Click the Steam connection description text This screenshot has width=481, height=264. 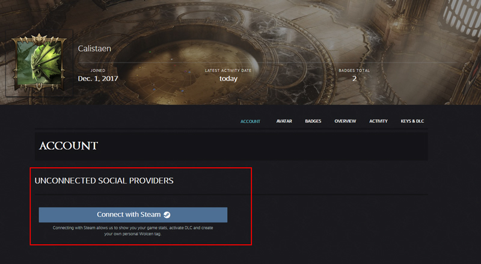click(x=133, y=230)
